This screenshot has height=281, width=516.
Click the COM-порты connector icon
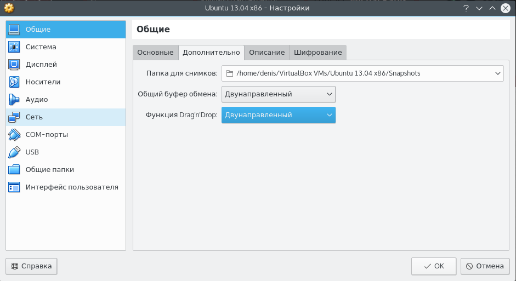(x=14, y=135)
